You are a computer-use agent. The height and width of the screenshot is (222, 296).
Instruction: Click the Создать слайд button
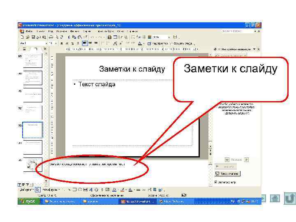[181, 44]
